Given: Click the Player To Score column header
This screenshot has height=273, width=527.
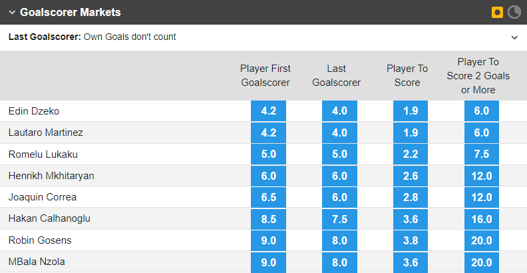Looking at the screenshot, I should 407,75.
